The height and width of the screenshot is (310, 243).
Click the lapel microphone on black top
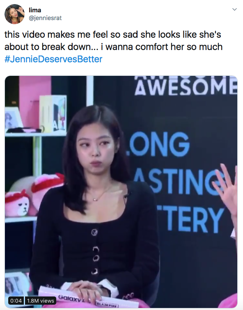click(127, 195)
